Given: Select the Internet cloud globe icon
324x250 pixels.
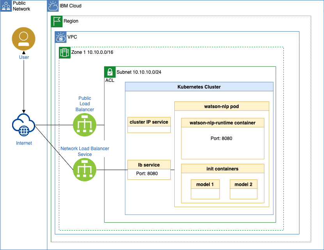Looking at the screenshot, I should tap(24, 126).
